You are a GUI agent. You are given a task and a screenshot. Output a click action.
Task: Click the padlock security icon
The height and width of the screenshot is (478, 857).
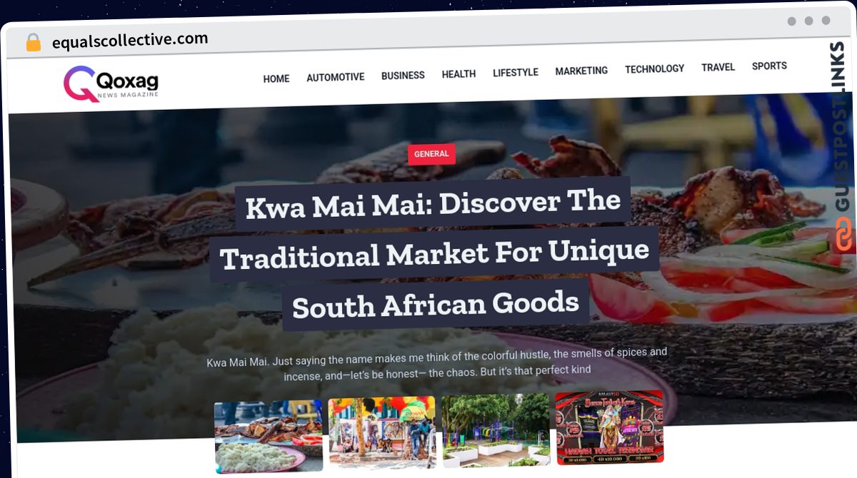33,43
